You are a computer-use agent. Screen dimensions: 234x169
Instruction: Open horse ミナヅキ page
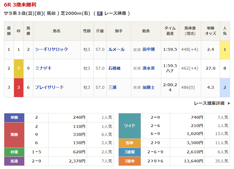43,68
